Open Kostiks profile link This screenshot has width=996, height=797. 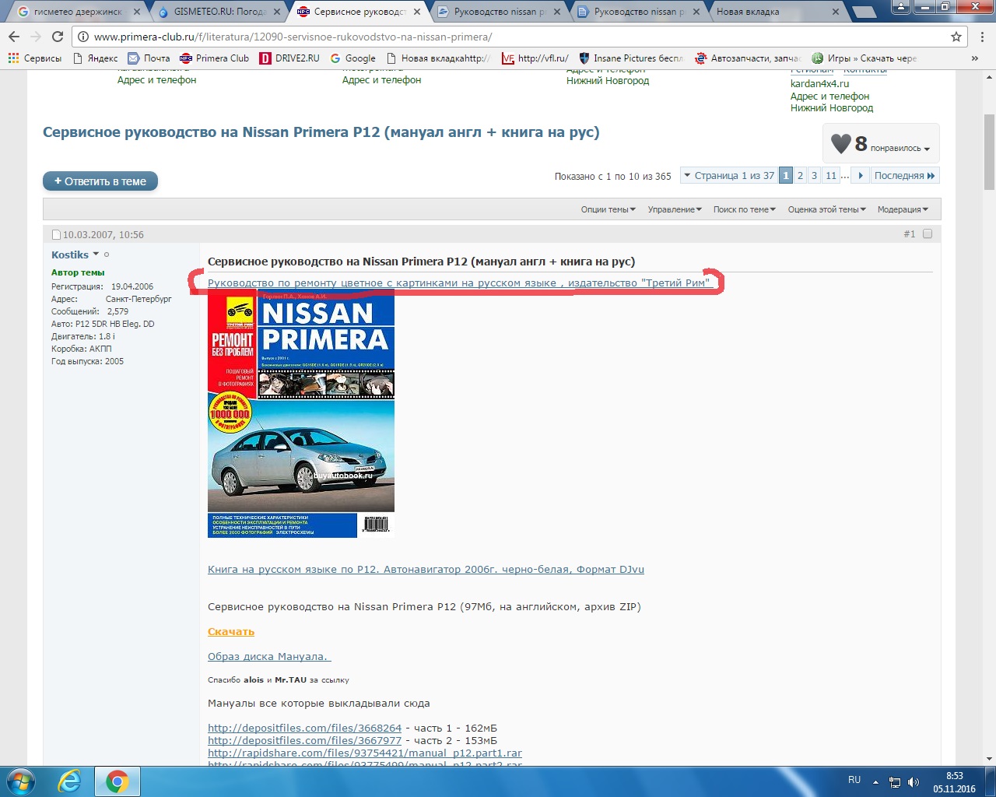(70, 255)
